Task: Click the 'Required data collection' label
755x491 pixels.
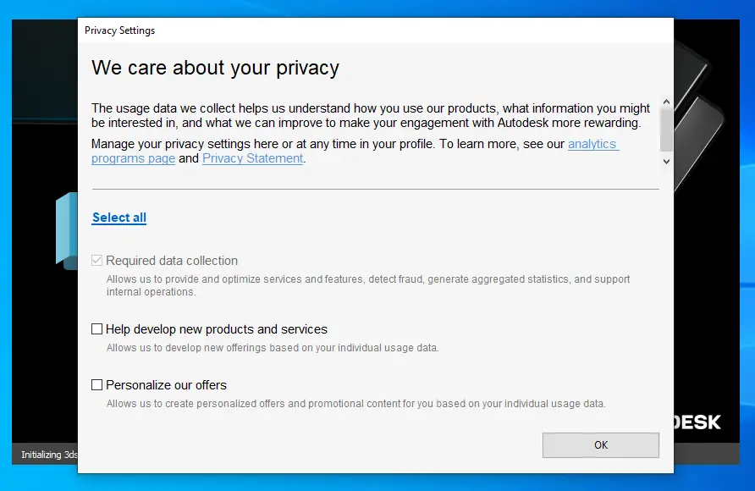Action: (172, 261)
